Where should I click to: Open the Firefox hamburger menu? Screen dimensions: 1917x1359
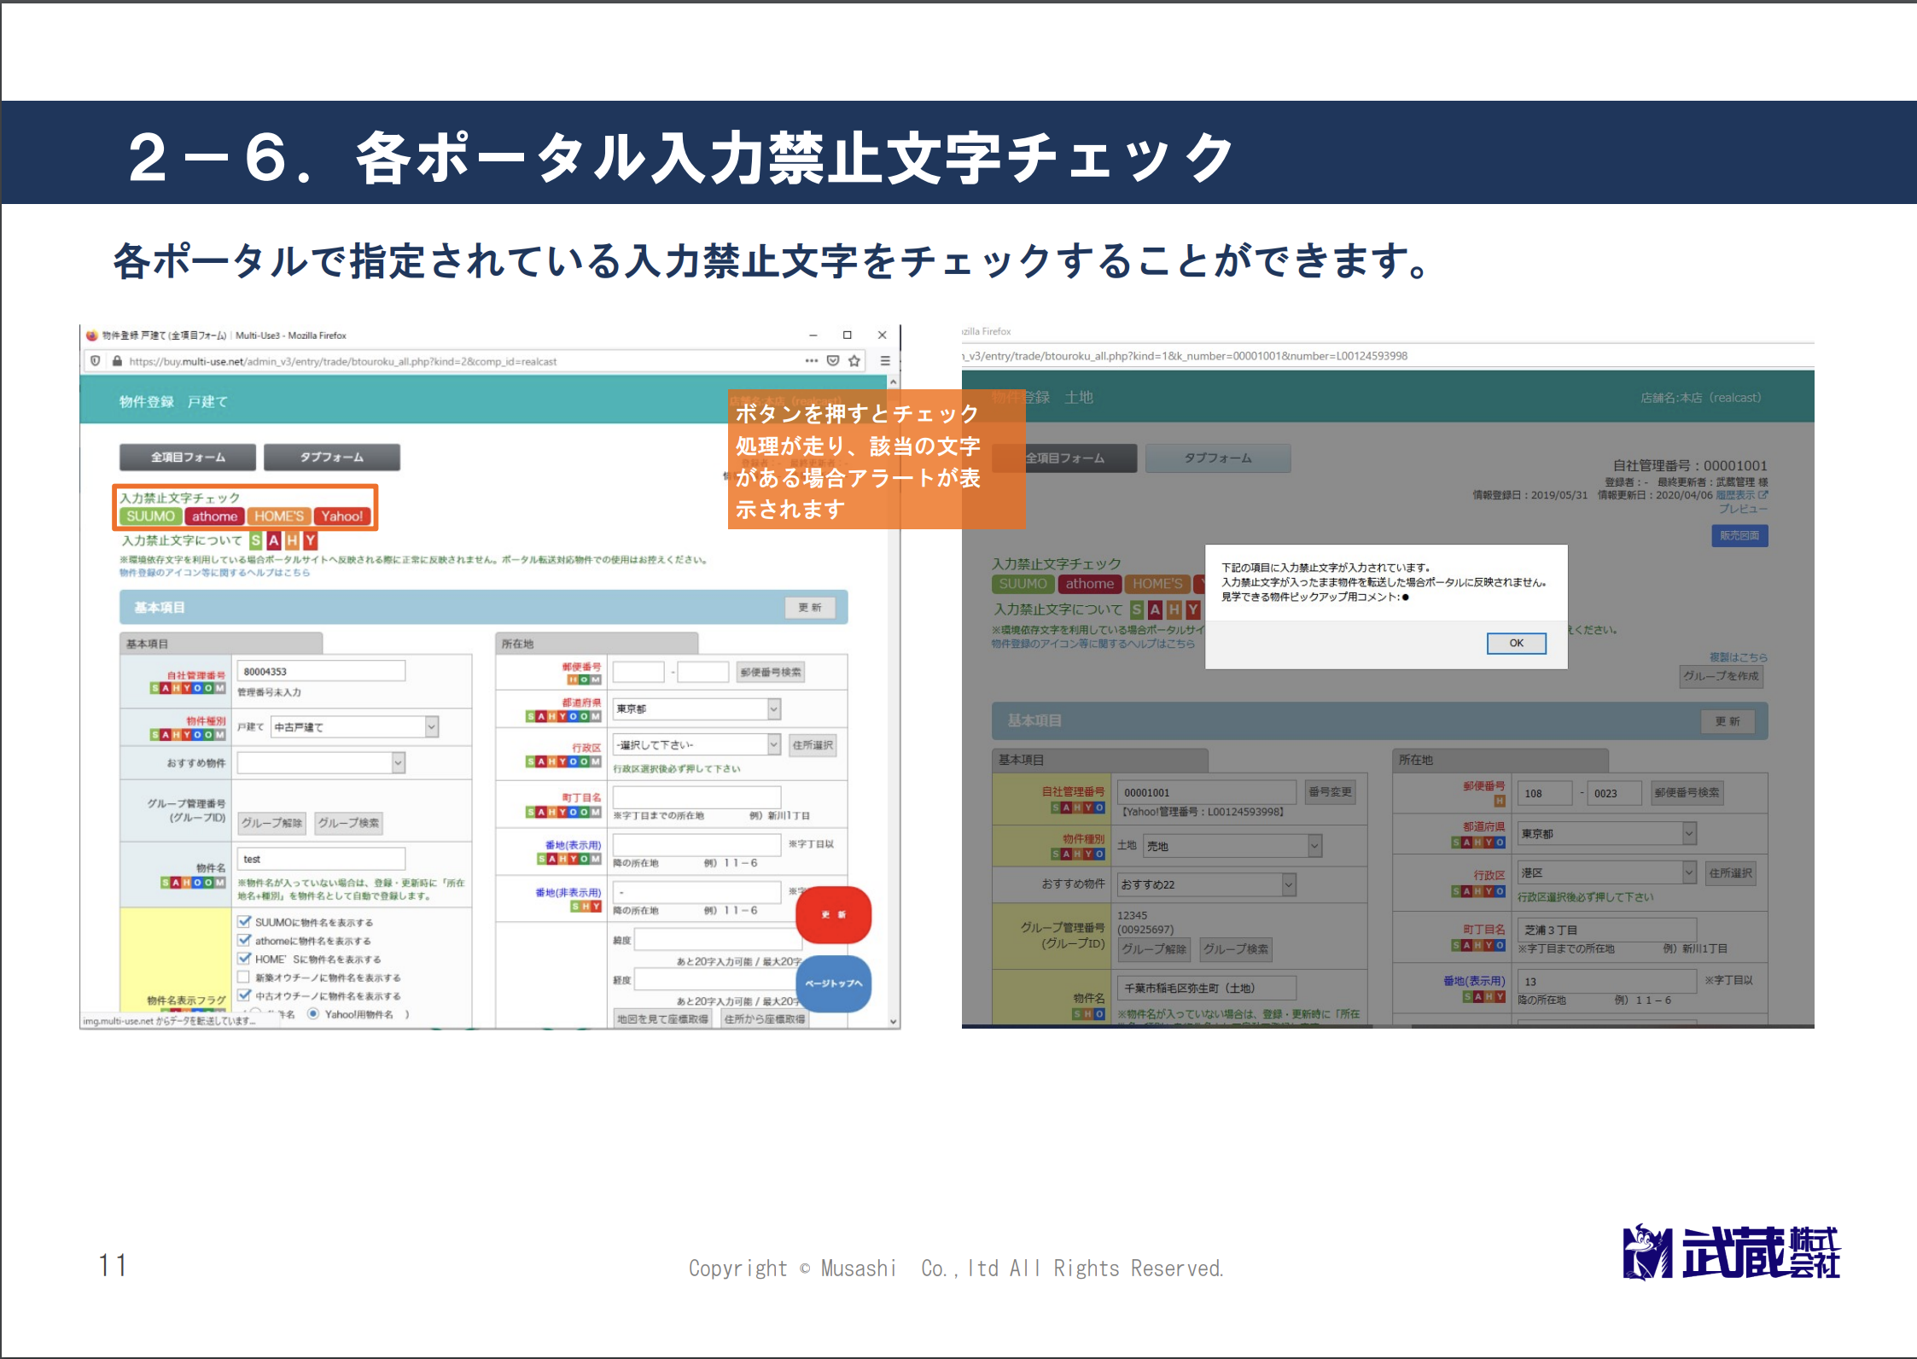(x=885, y=361)
